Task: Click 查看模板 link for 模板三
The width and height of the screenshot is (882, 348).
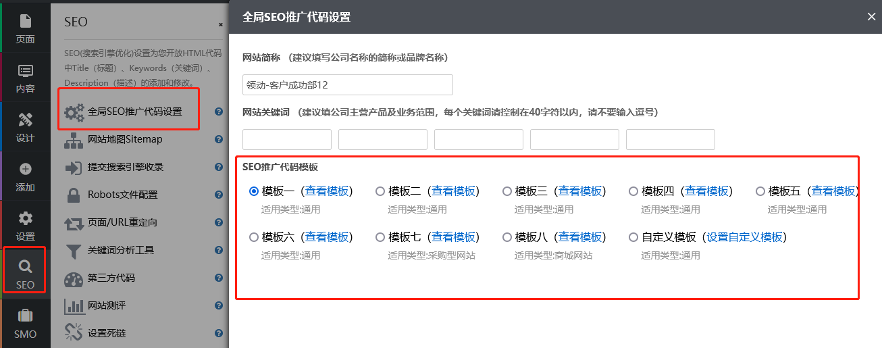Action: [x=580, y=191]
